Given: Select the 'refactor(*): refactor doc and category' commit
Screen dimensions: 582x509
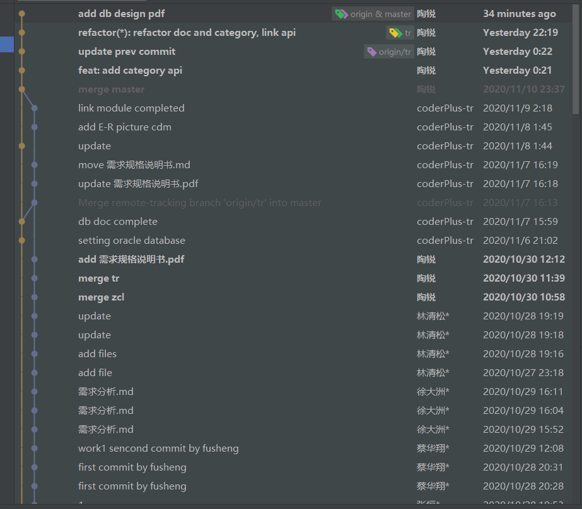Looking at the screenshot, I should (x=187, y=33).
